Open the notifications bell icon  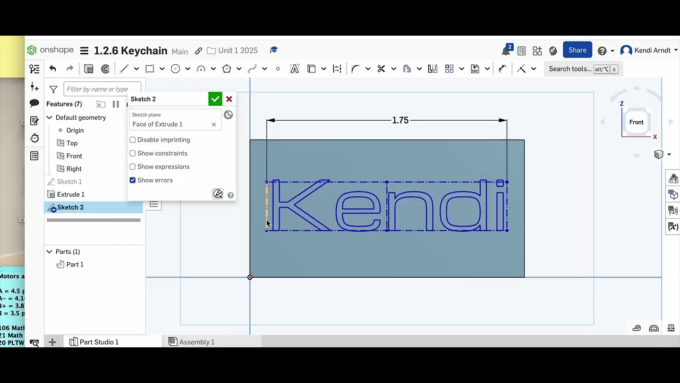[506, 51]
